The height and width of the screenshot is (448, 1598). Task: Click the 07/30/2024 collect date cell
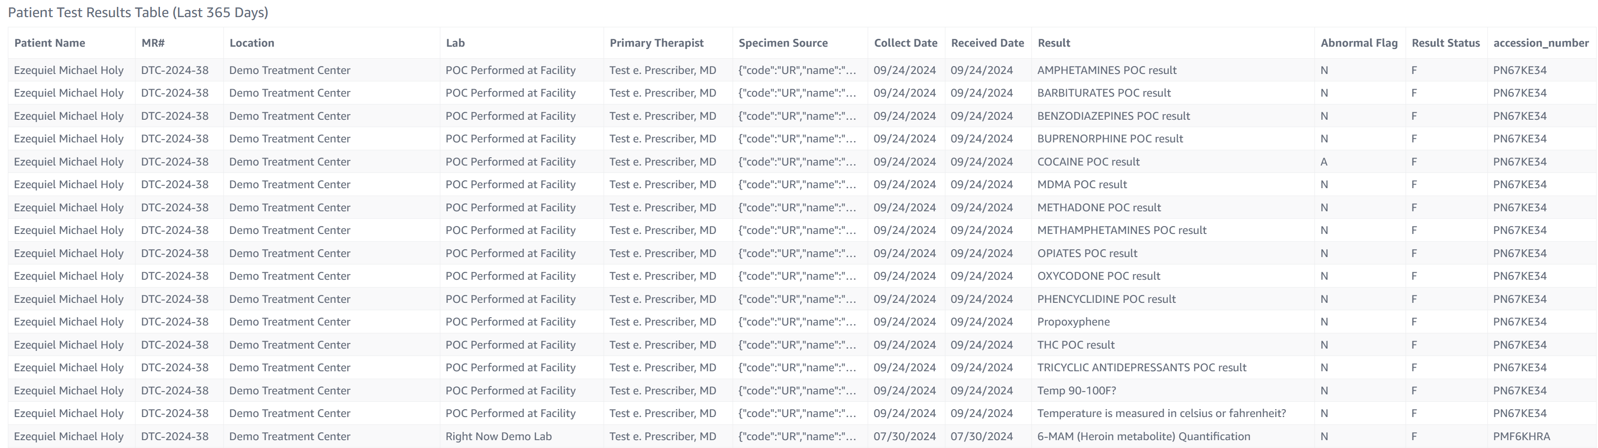coord(905,436)
